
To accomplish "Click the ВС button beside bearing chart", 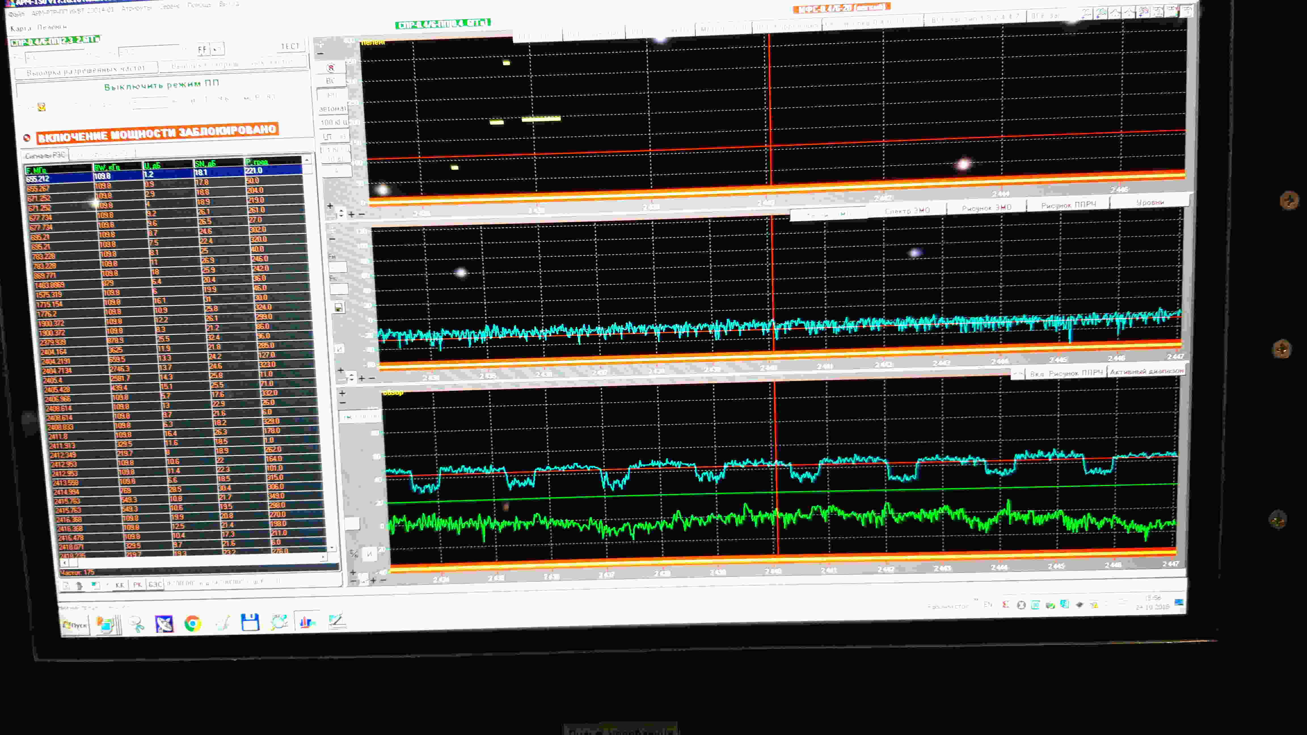I will [x=330, y=81].
